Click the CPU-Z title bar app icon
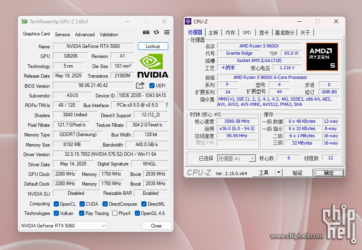The image size is (362, 250). pyautogui.click(x=188, y=21)
